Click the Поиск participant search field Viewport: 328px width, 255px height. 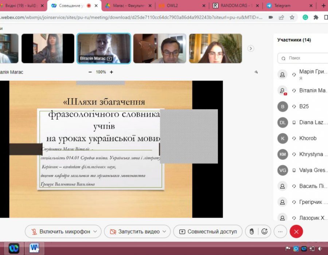click(x=304, y=58)
